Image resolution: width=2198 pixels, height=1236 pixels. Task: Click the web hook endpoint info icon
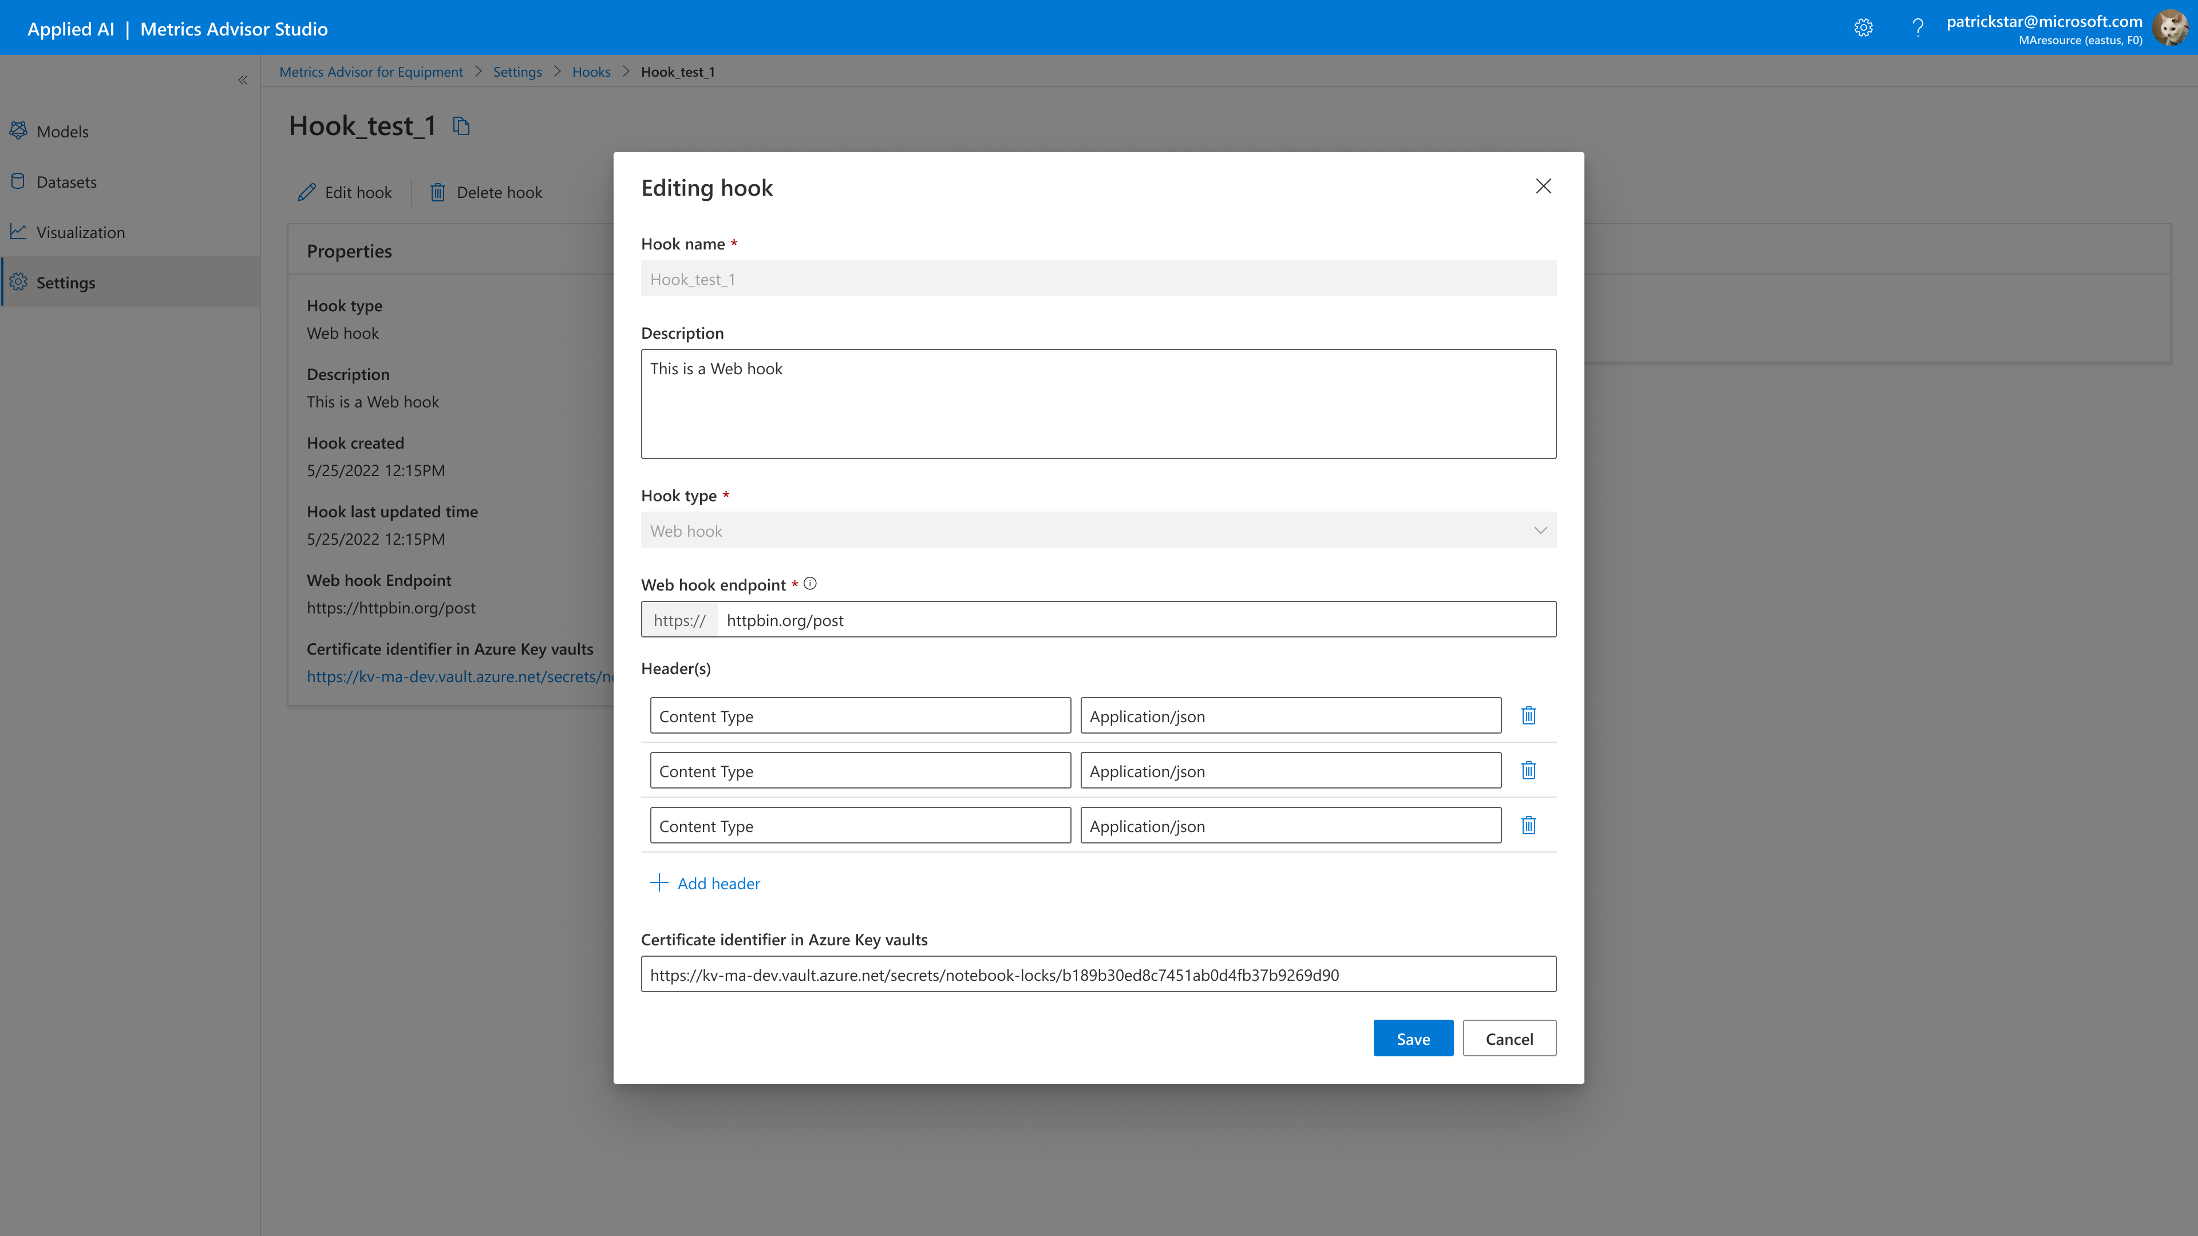[x=810, y=584]
